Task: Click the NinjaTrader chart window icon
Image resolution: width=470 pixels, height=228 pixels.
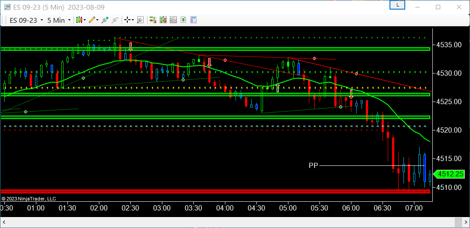Action: 7,7
